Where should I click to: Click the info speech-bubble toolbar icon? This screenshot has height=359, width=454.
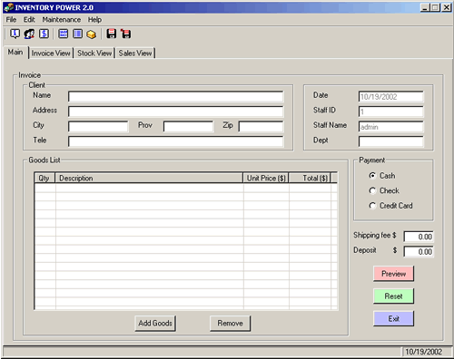[x=15, y=34]
